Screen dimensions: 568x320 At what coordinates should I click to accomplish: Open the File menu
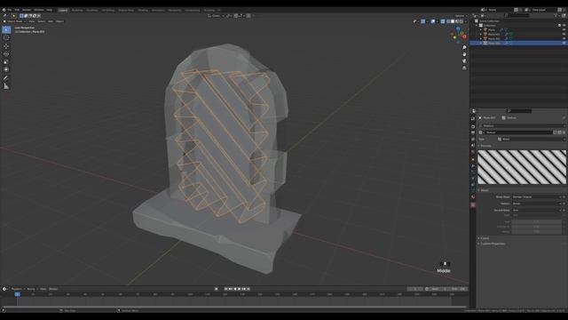(10, 10)
